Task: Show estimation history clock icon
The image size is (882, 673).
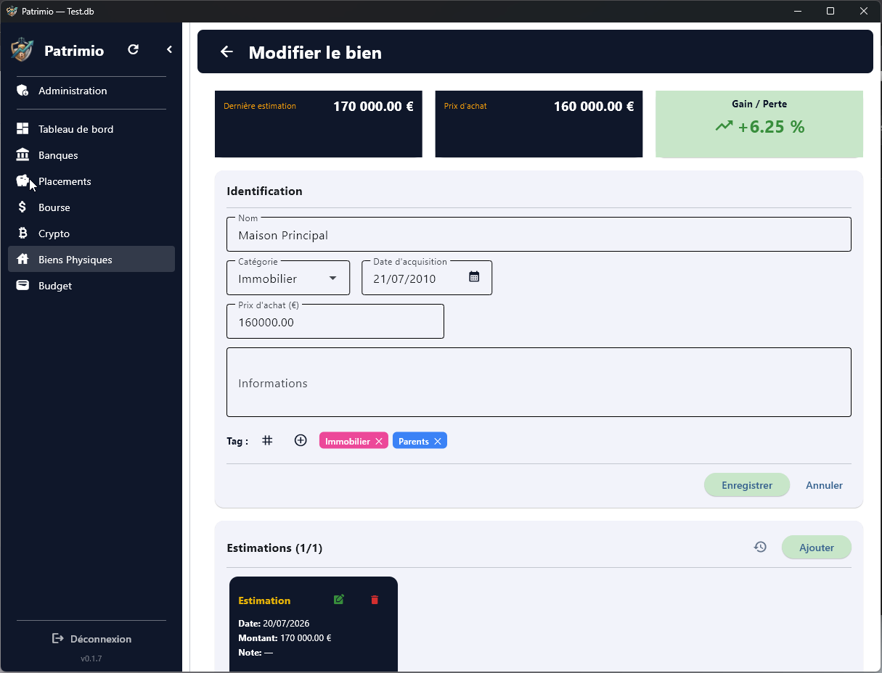Action: (760, 547)
